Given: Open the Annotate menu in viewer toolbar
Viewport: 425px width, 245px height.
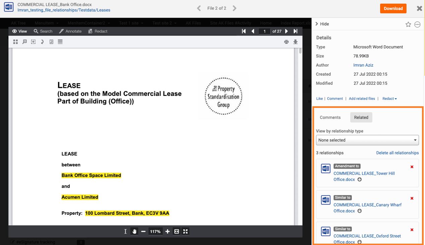Looking at the screenshot, I should (x=70, y=31).
